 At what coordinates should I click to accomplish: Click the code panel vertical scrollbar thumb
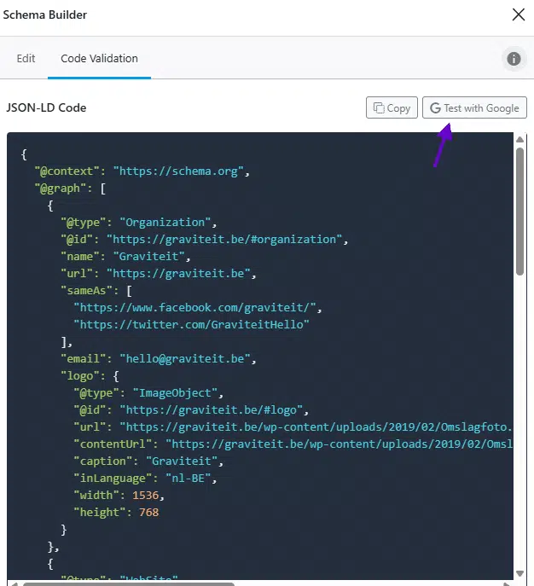[519, 212]
